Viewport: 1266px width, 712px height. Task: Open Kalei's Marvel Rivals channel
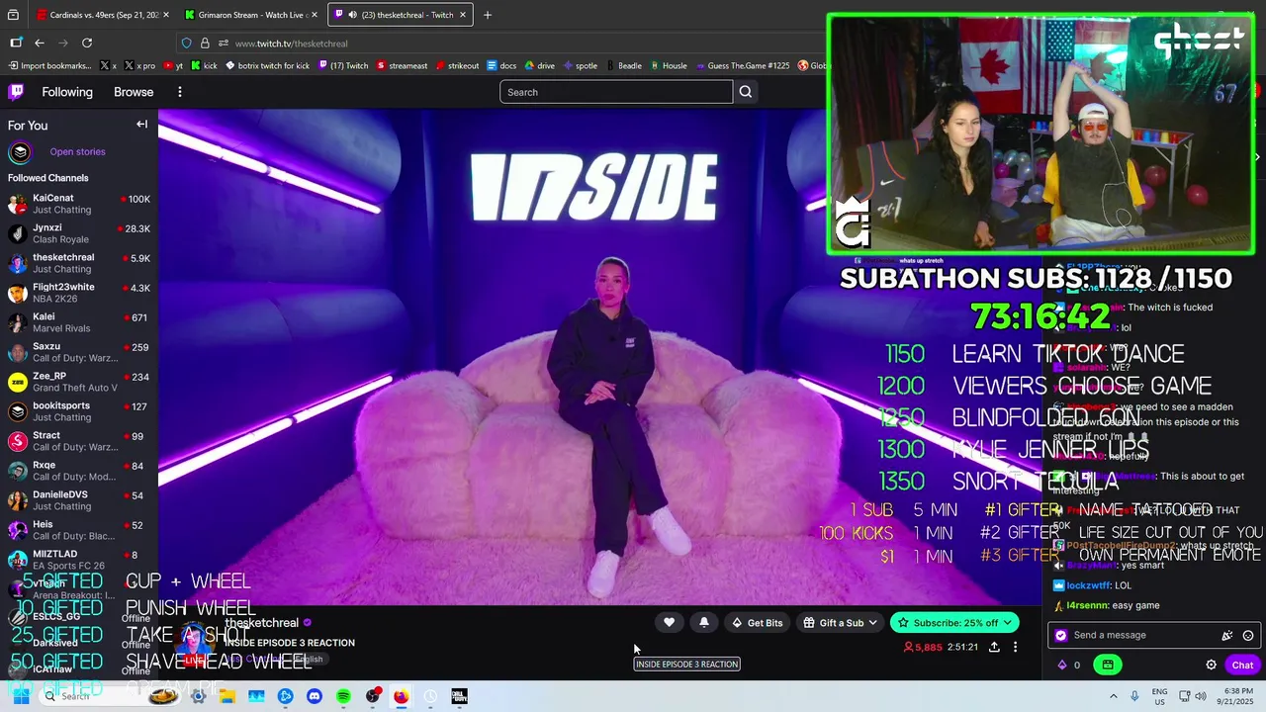[79, 322]
